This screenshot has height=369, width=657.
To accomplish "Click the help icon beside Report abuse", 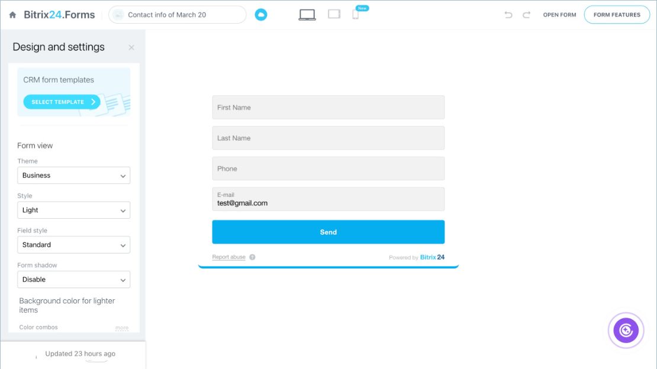I will (x=252, y=257).
